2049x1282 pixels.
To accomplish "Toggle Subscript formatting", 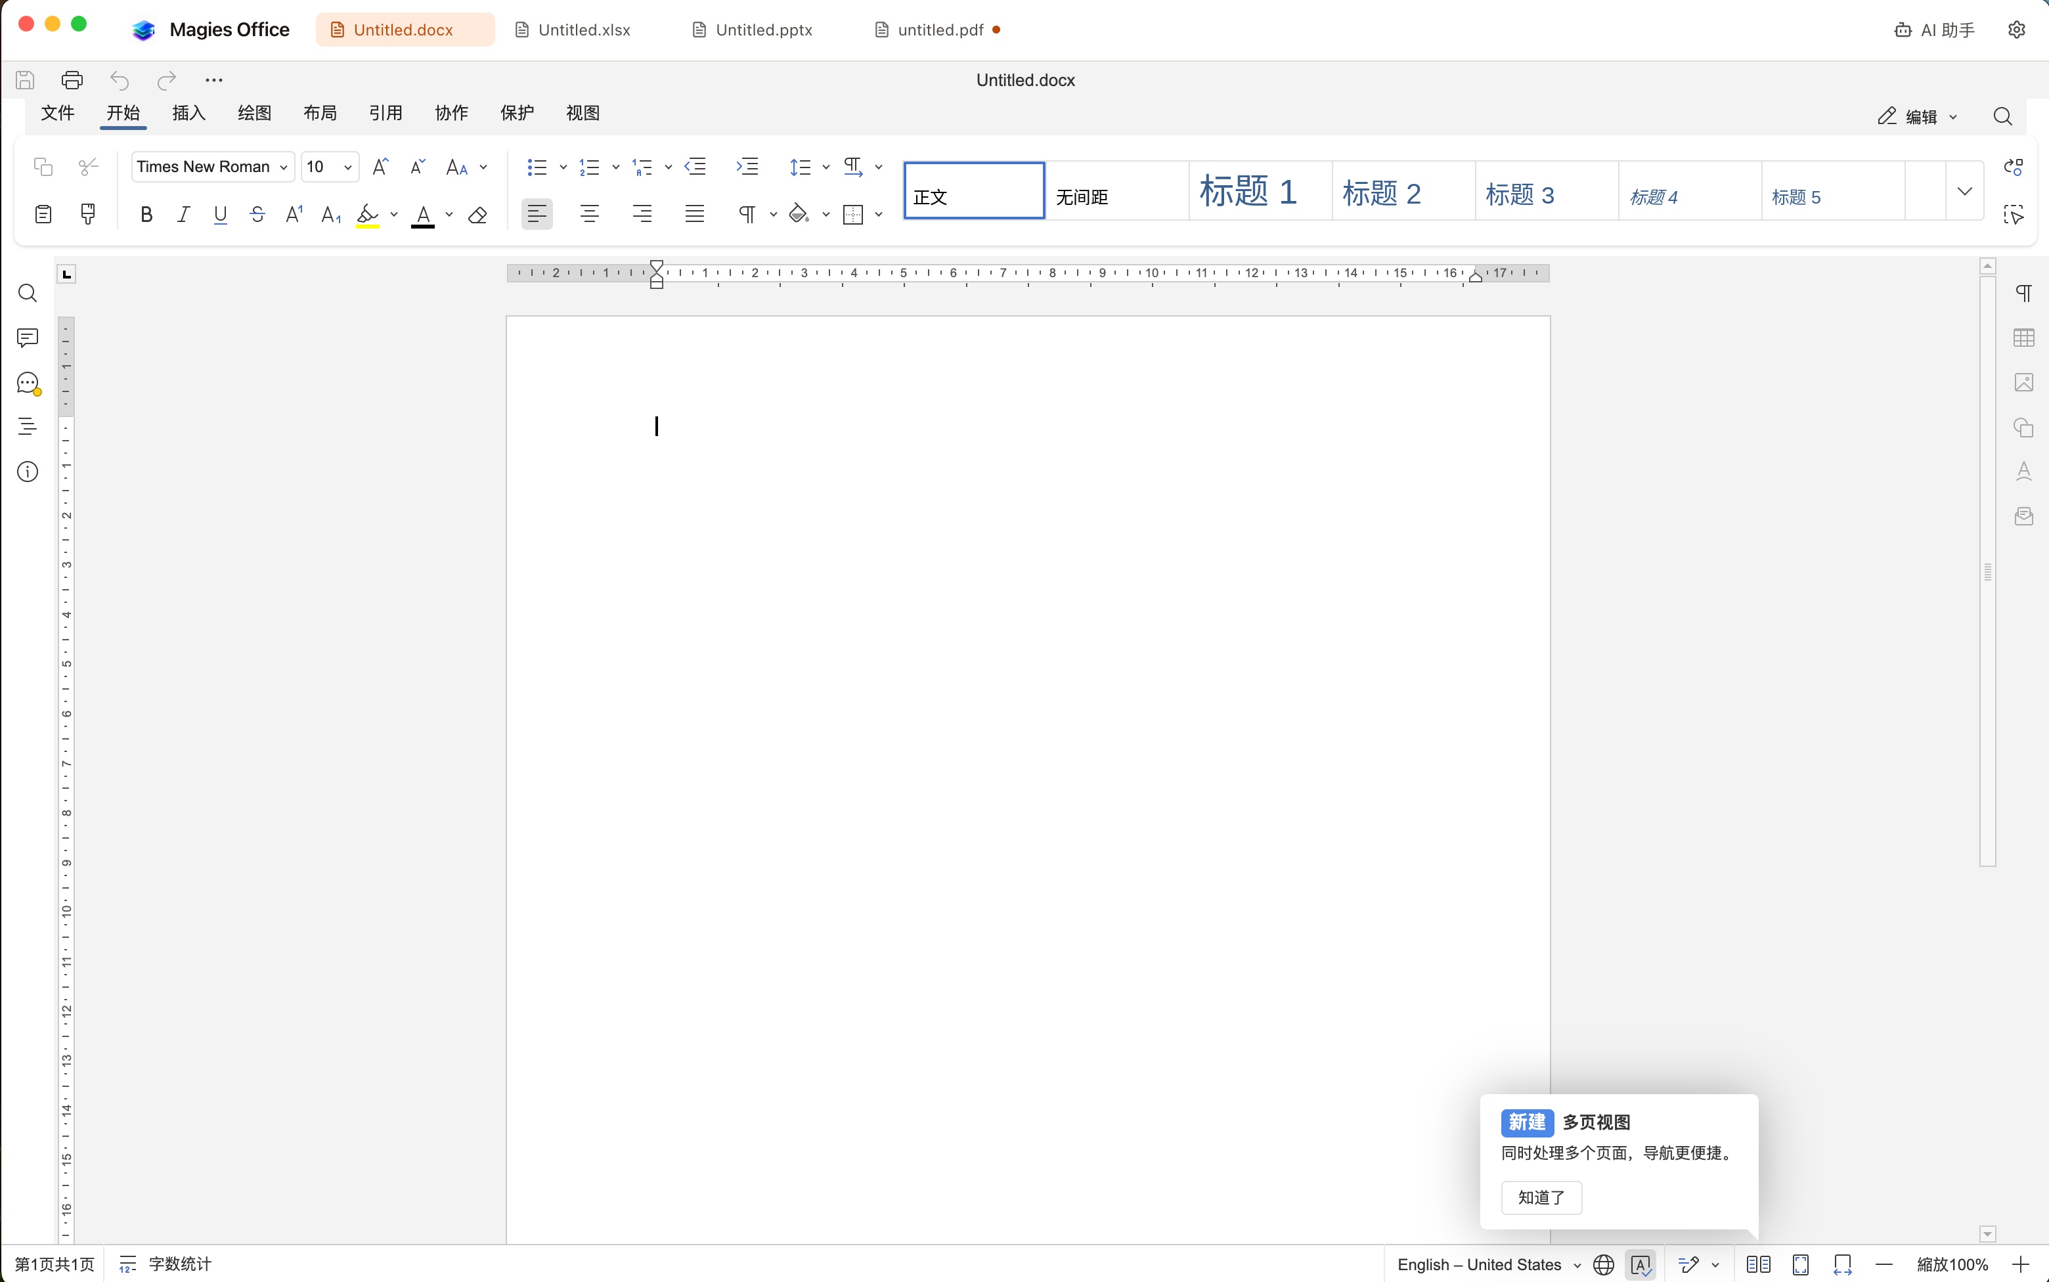I will (332, 215).
